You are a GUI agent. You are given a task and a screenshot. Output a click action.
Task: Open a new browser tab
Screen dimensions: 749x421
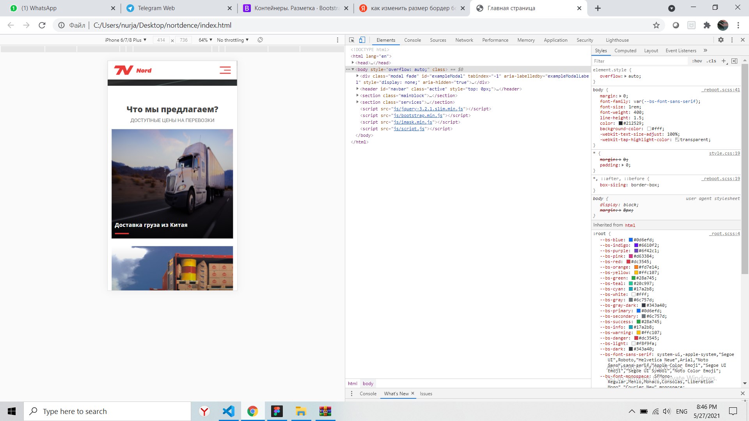[x=598, y=8]
